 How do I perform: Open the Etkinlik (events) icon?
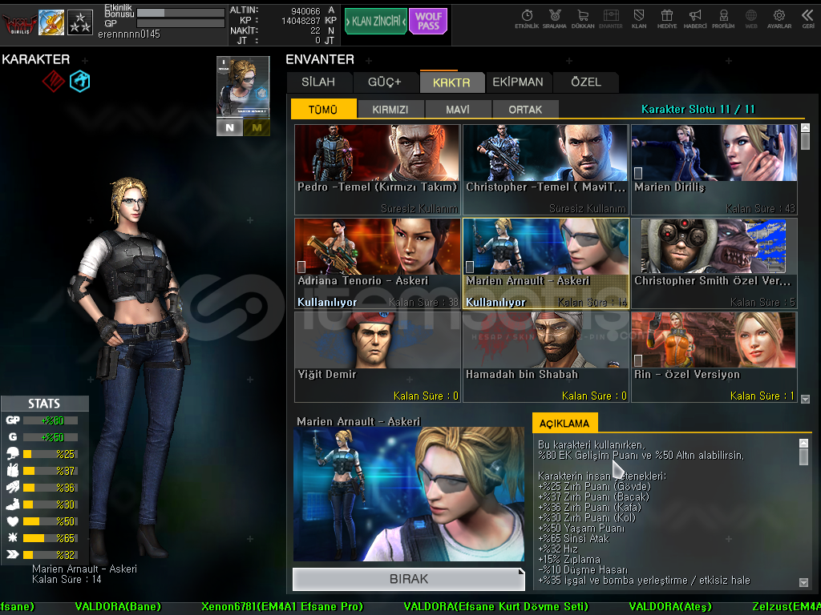(x=527, y=19)
